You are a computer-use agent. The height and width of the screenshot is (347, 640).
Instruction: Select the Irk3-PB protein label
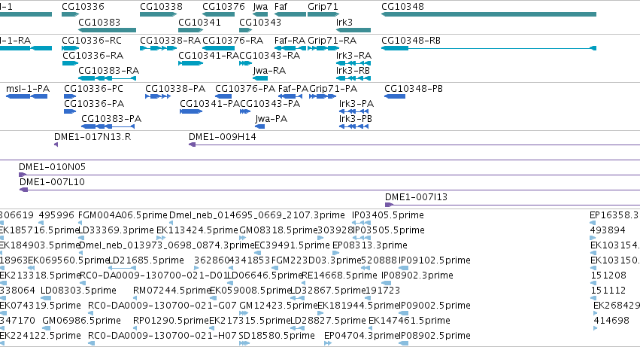tap(356, 119)
